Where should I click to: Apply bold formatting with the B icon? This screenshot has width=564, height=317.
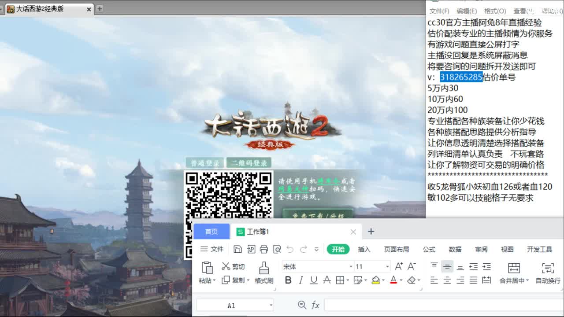click(289, 280)
